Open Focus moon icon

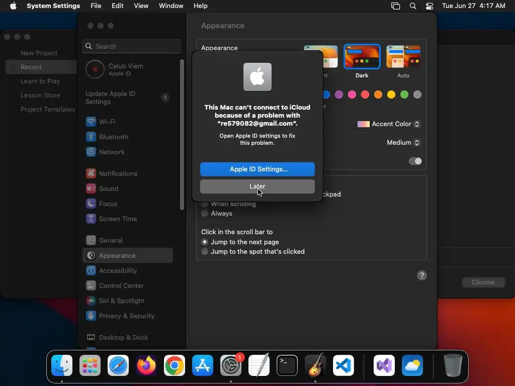[91, 204]
